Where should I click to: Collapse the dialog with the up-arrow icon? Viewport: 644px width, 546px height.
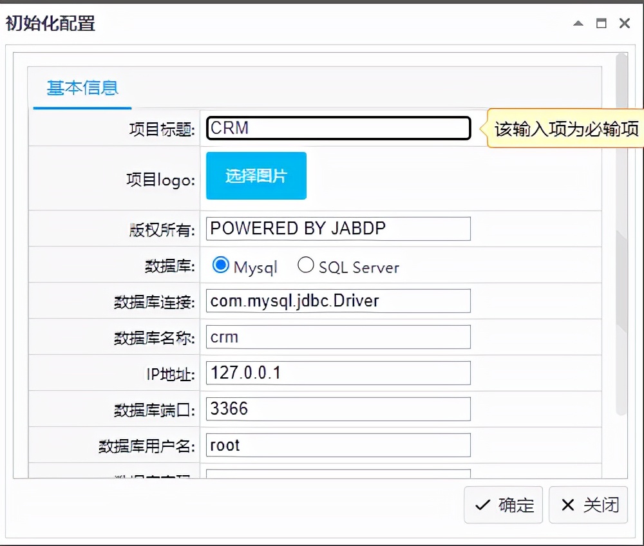[578, 23]
